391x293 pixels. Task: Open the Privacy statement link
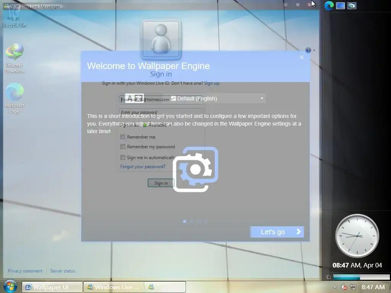pyautogui.click(x=25, y=271)
